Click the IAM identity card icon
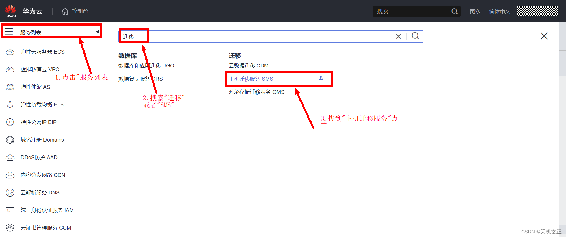Image resolution: width=566 pixels, height=237 pixels. click(x=10, y=210)
